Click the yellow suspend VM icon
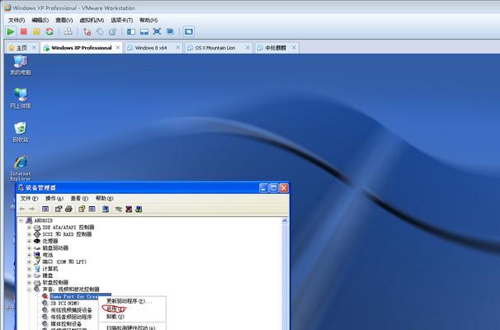500x330 pixels. (36, 31)
